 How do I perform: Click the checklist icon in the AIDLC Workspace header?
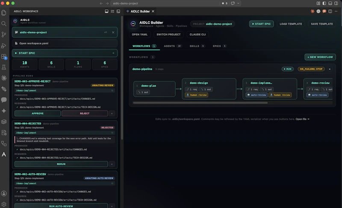(112, 11)
